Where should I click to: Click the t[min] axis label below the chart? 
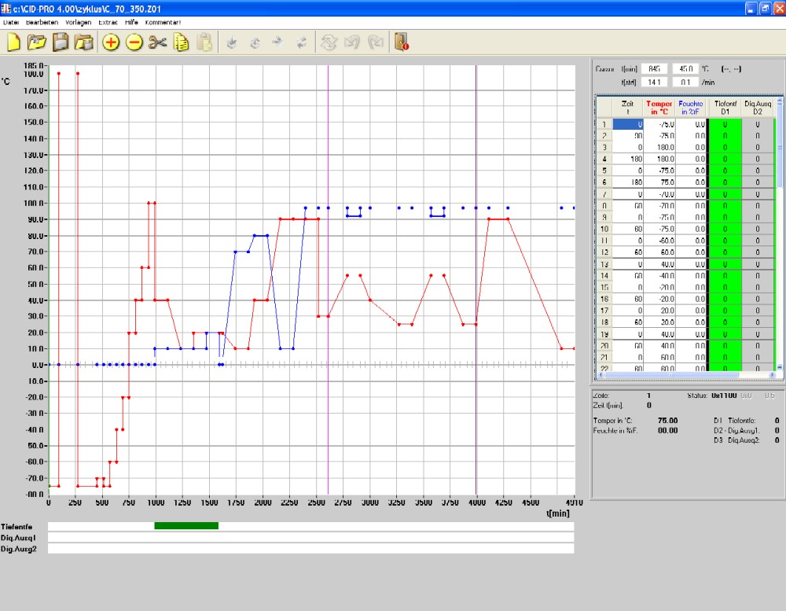pyautogui.click(x=558, y=513)
